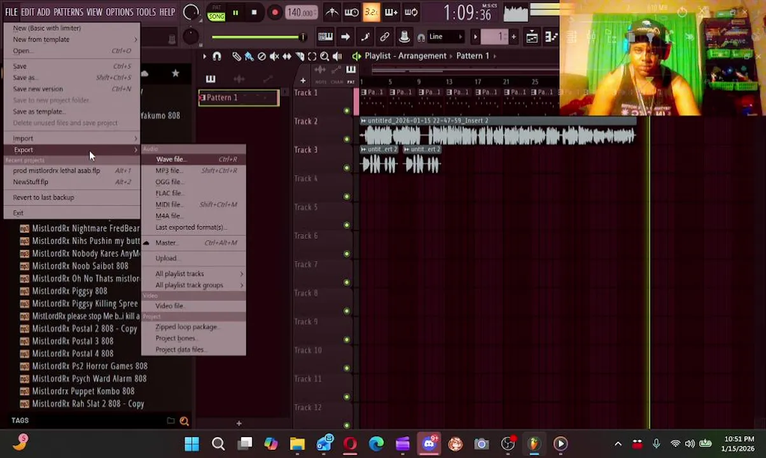Viewport: 766px width, 458px height.
Task: Select the playlist zoom tool
Action: click(324, 56)
